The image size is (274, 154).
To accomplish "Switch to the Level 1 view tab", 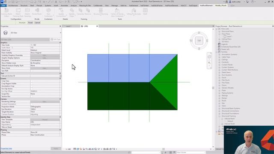I will pos(68,26).
